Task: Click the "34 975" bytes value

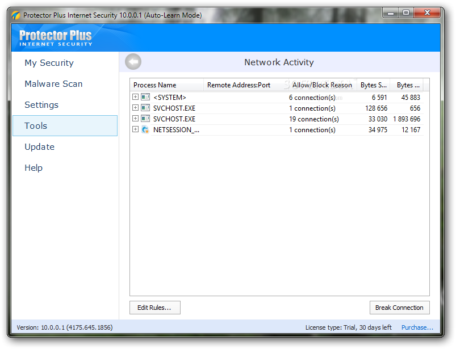Action: point(378,129)
